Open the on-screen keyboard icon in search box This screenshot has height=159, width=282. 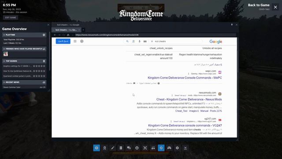tap(145, 42)
